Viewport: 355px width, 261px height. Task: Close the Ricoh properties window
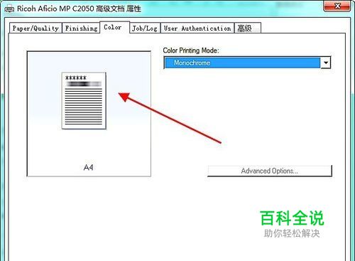[x=337, y=6]
